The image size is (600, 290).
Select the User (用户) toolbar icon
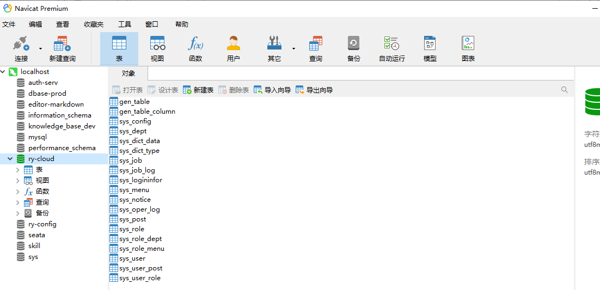pos(234,43)
